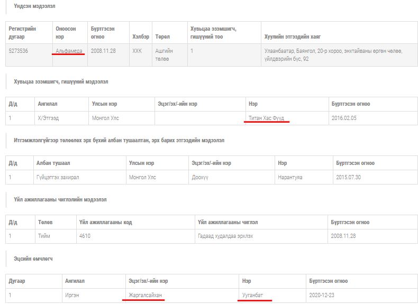The image size is (418, 304).
Task: Click the activity code 4610
Action: pos(84,236)
